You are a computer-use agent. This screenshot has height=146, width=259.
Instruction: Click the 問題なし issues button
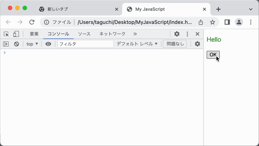pos(175,44)
